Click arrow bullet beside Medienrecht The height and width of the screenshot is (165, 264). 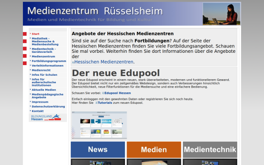30,70
